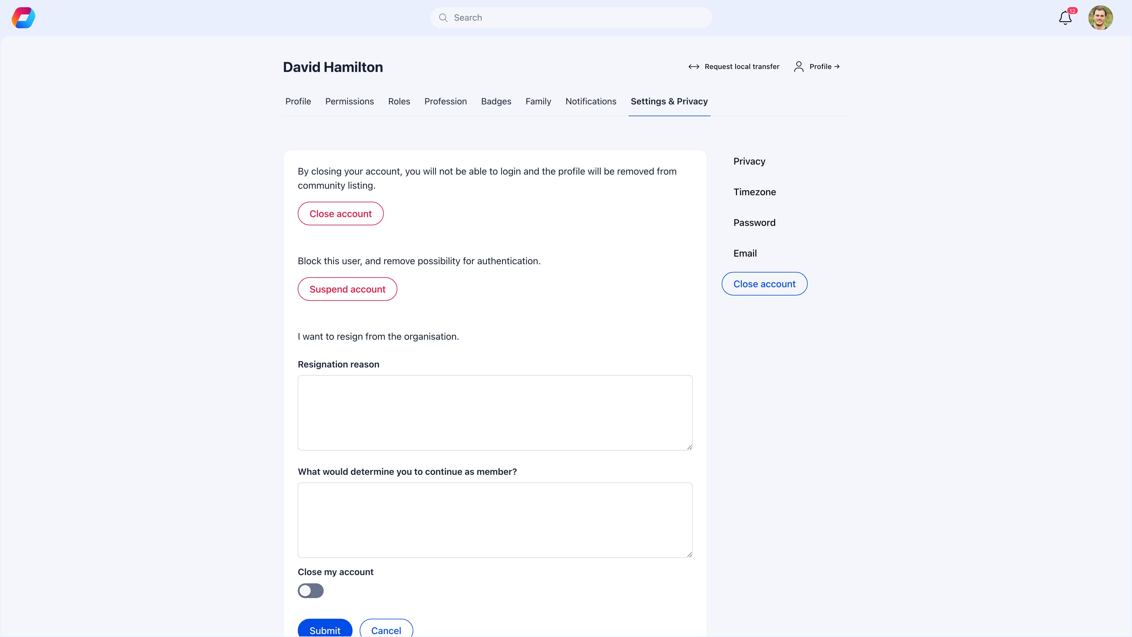Click Request local transfer
Image resolution: width=1132 pixels, height=637 pixels.
[x=742, y=66]
